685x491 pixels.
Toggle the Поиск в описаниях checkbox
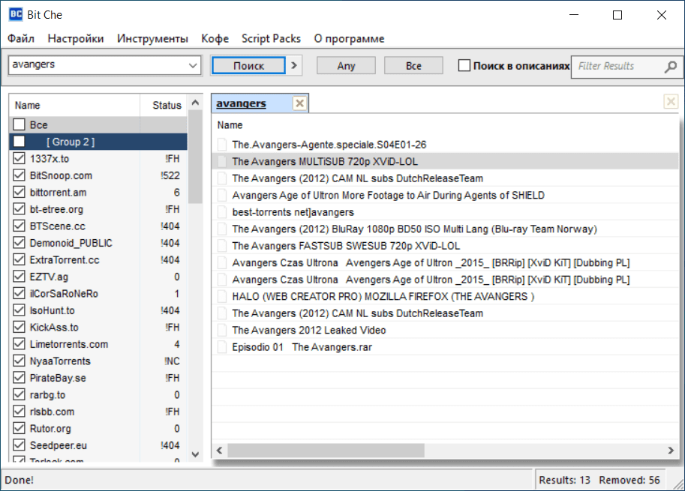pos(464,65)
